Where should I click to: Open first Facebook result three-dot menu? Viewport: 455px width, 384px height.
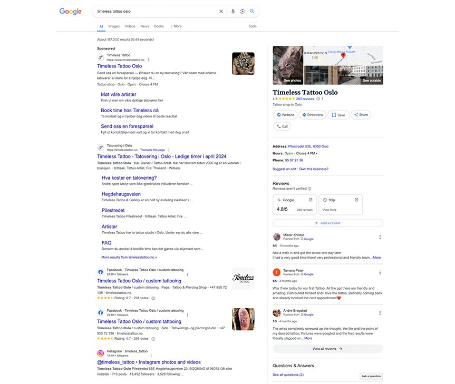coord(188,274)
